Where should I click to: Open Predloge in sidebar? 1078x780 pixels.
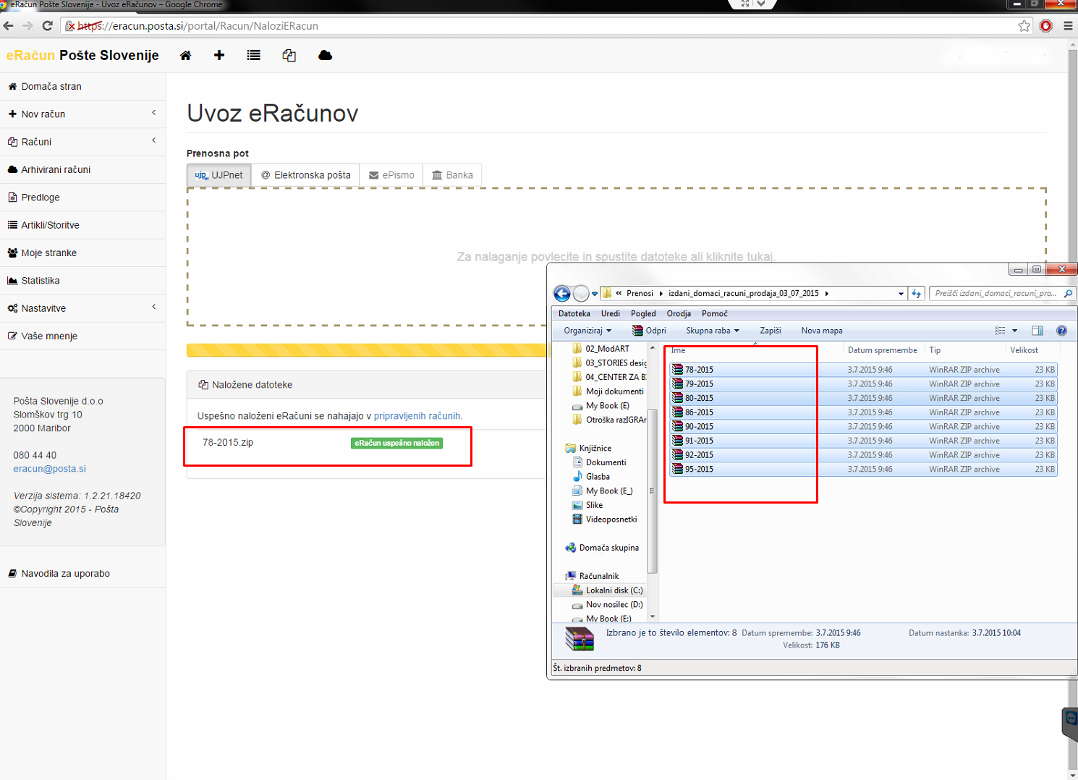[82, 198]
